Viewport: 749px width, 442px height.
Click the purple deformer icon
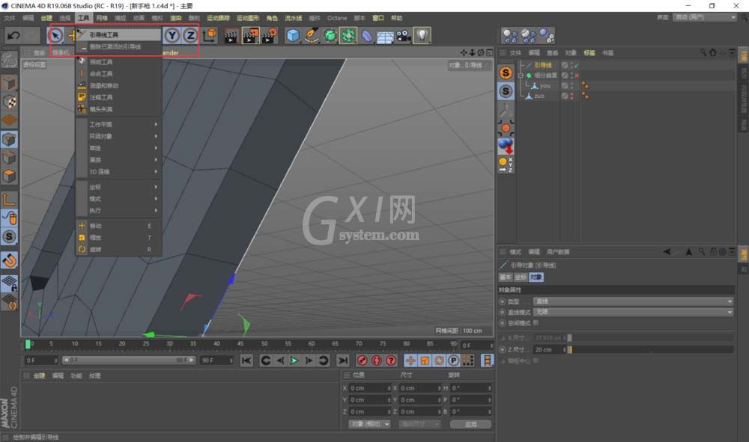pos(367,36)
